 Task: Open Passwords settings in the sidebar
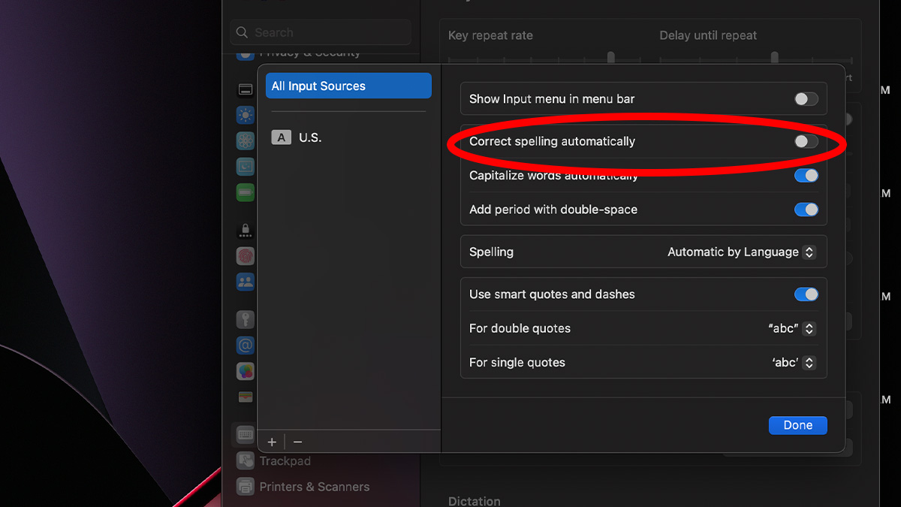245,319
